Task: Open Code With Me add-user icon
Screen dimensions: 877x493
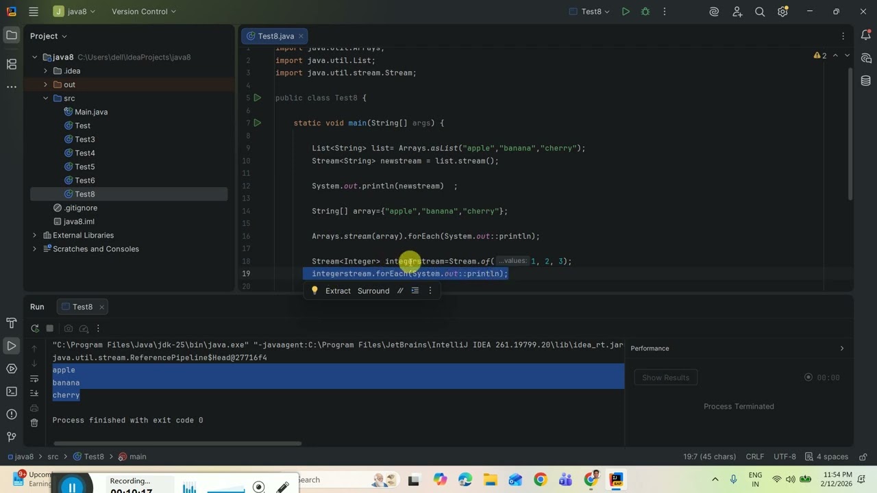Action: 737,12
